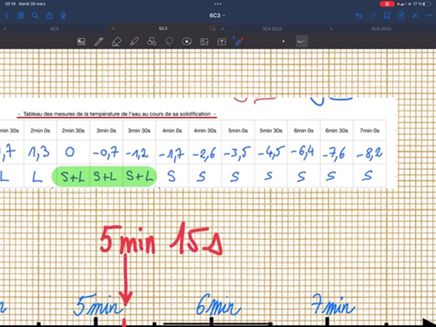
Task: Insert an image with the Image tool
Action: (x=204, y=42)
